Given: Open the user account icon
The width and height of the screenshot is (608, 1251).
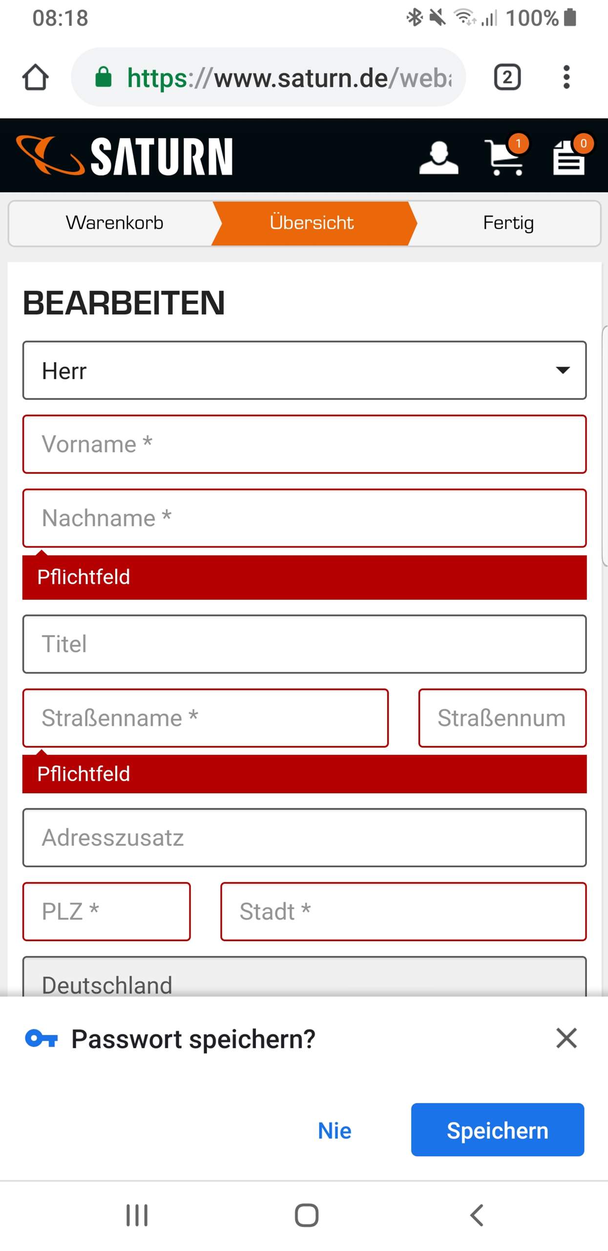Looking at the screenshot, I should click(439, 157).
